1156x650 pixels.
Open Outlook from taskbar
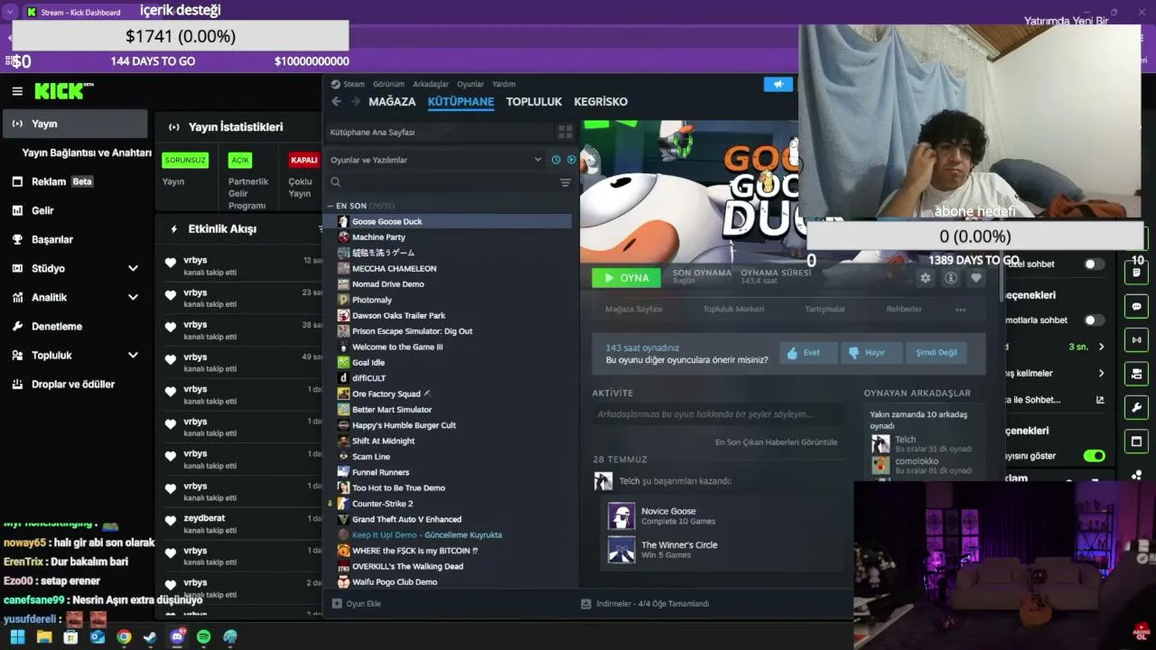[x=97, y=637]
